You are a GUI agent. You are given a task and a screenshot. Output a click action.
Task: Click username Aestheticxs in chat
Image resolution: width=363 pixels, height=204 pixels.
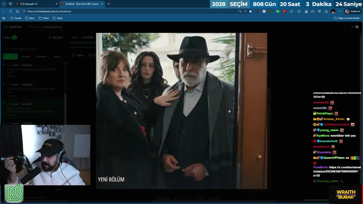point(322,147)
